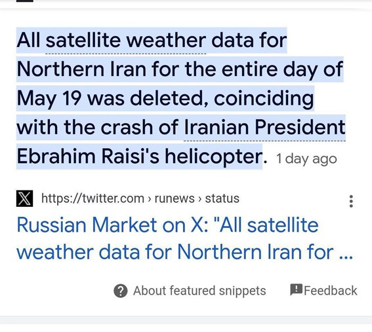Click the 1 day ago timestamp
Image resolution: width=372 pixels, height=332 pixels.
[306, 159]
